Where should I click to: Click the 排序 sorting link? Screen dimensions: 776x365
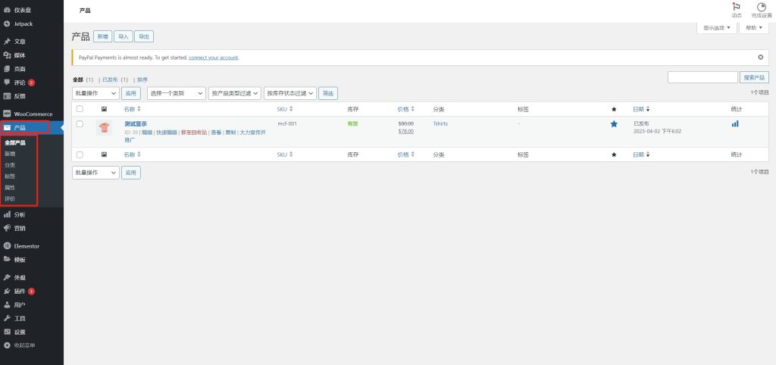[x=142, y=80]
